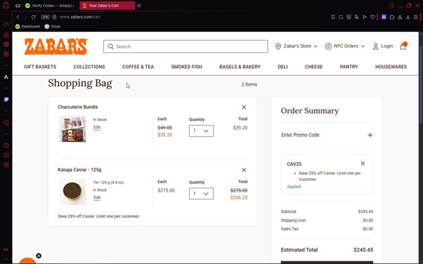This screenshot has height=264, width=423.
Task: Open the history clock icon in sidebar
Action: click(6, 145)
